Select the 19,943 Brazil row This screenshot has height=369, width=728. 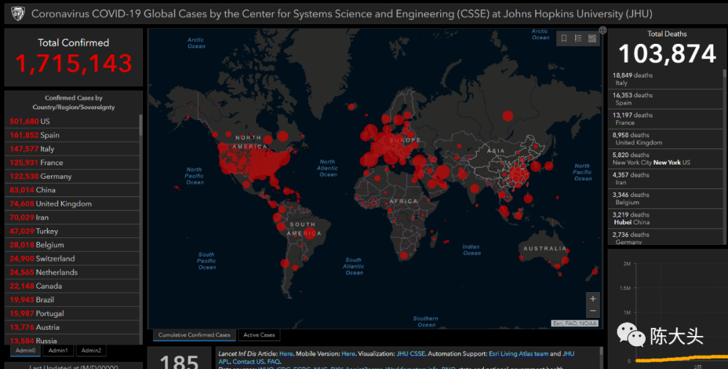[x=72, y=300]
